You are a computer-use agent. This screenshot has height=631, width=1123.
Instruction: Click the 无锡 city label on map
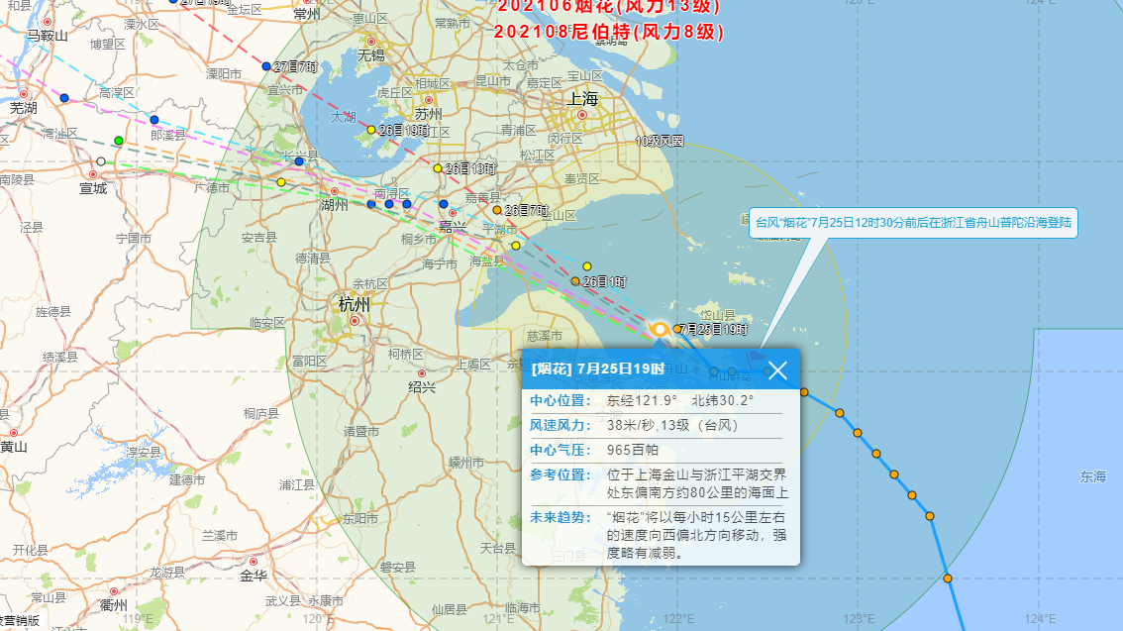[x=371, y=55]
